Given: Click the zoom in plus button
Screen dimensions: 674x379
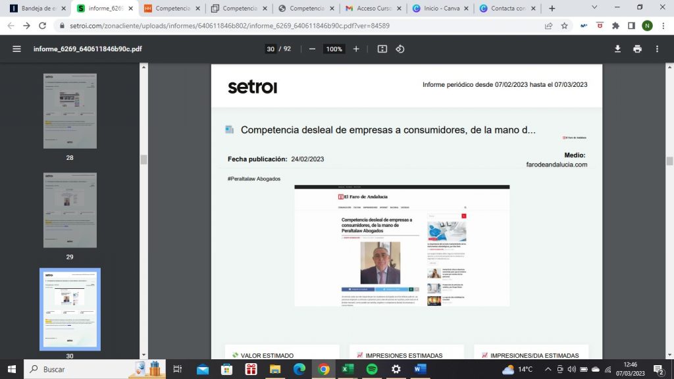Looking at the screenshot, I should (356, 49).
